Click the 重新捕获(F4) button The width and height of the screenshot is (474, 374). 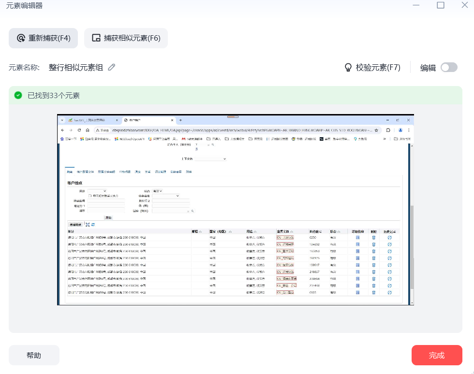pyautogui.click(x=44, y=38)
